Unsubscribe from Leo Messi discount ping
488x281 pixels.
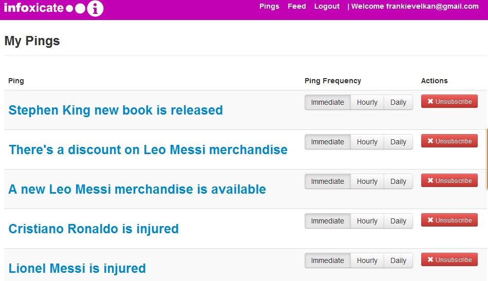pyautogui.click(x=449, y=141)
